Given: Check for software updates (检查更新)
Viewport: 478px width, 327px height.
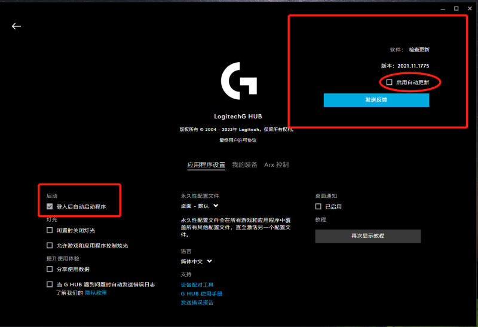Looking at the screenshot, I should click(419, 50).
